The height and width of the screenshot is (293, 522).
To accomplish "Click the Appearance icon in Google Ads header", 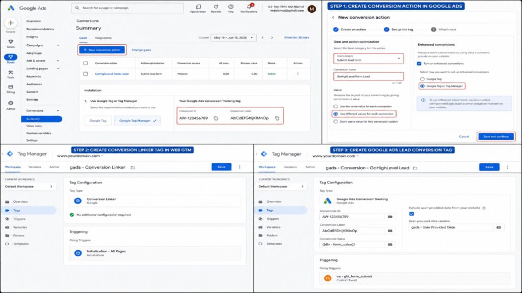I will [198, 7].
